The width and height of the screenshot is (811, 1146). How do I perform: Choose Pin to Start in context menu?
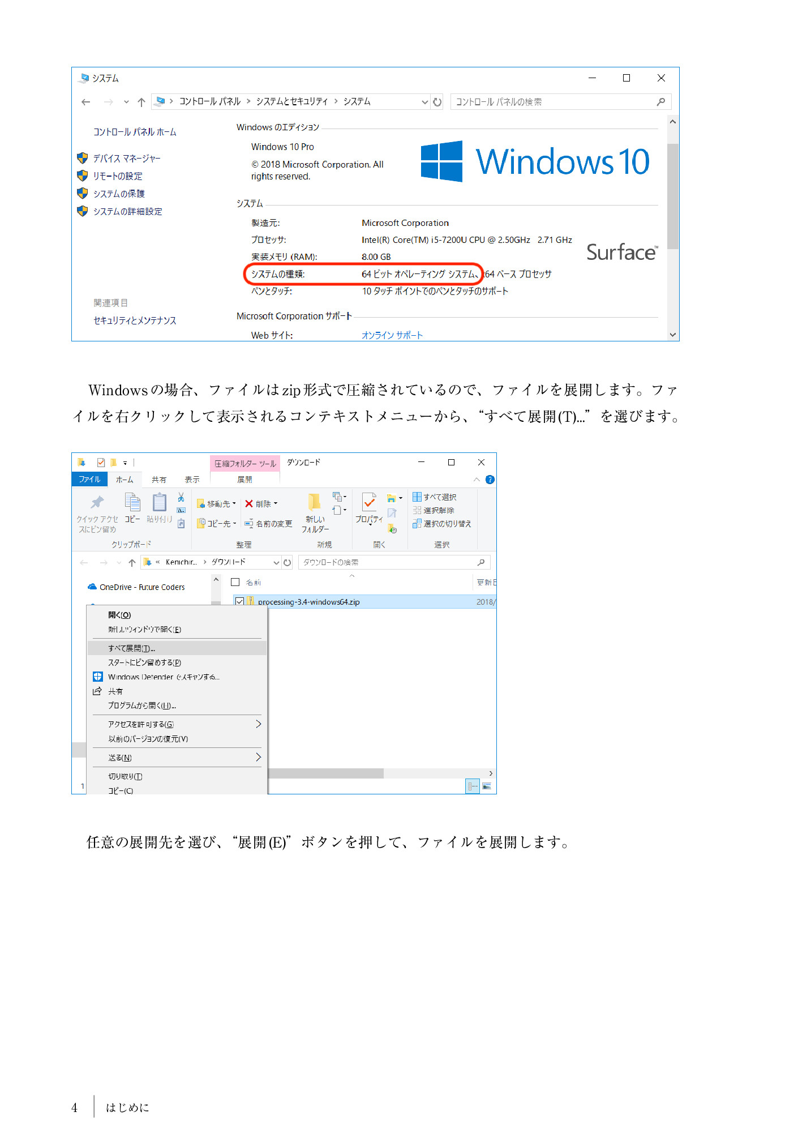177,662
